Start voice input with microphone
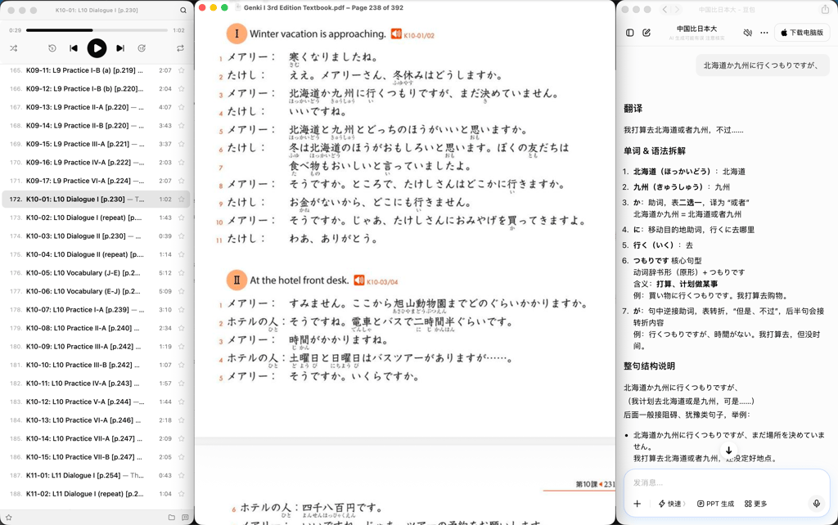The height and width of the screenshot is (525, 838). click(817, 504)
